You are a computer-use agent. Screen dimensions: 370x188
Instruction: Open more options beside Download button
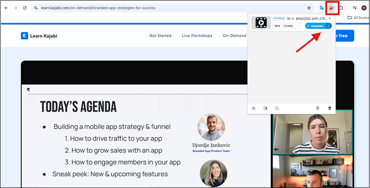[329, 26]
